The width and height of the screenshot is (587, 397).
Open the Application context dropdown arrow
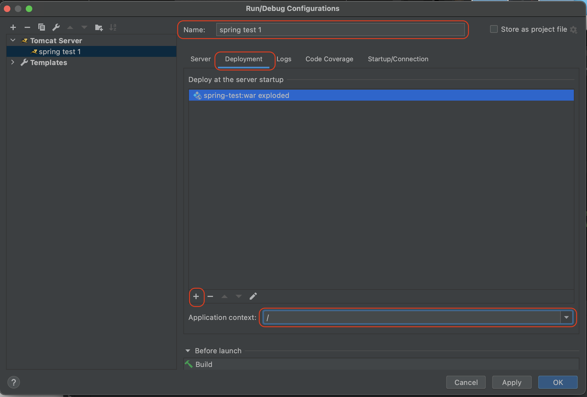[566, 317]
